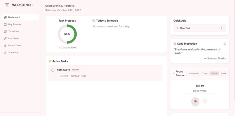Click the Statistics bar chart icon
235x116 pixels.
5,52
